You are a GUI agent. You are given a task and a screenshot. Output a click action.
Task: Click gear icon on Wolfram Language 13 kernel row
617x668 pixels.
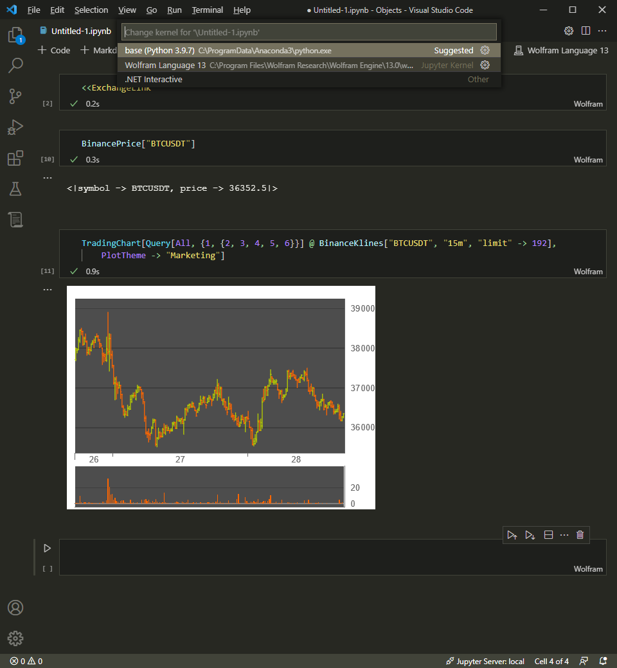tap(485, 65)
